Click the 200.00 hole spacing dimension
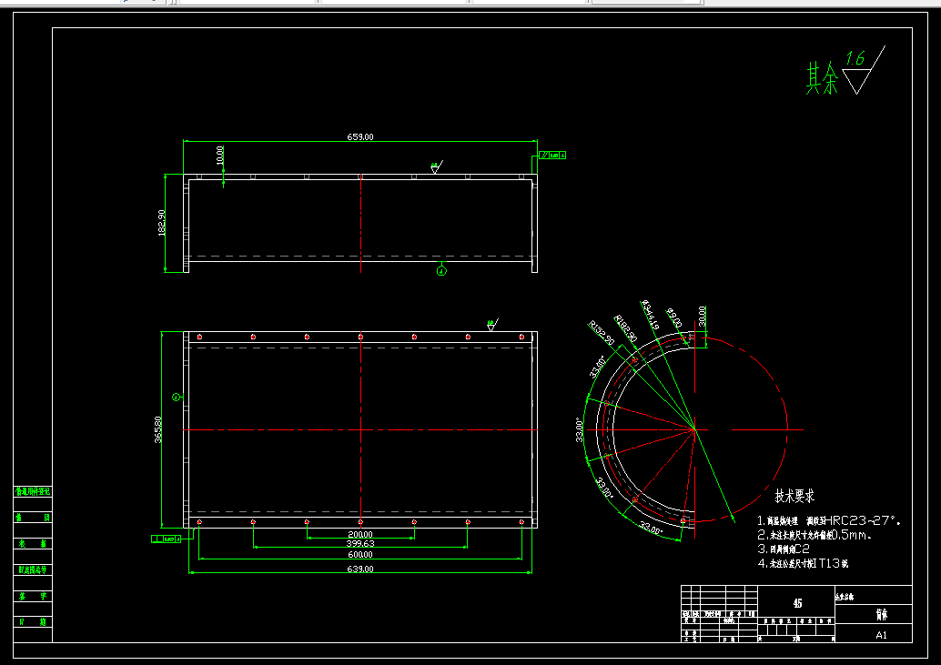The width and height of the screenshot is (941, 665). click(360, 534)
